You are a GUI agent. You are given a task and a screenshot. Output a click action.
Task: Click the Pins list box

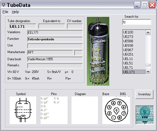[x=54, y=110]
